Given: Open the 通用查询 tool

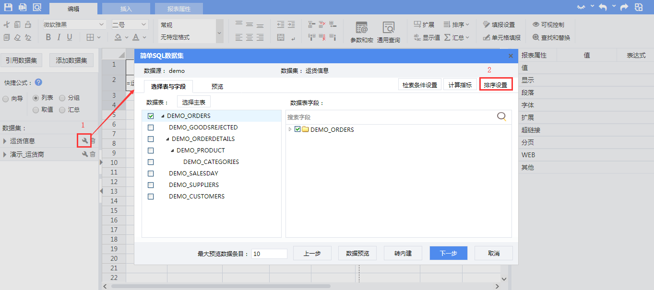Looking at the screenshot, I should pyautogui.click(x=388, y=32).
